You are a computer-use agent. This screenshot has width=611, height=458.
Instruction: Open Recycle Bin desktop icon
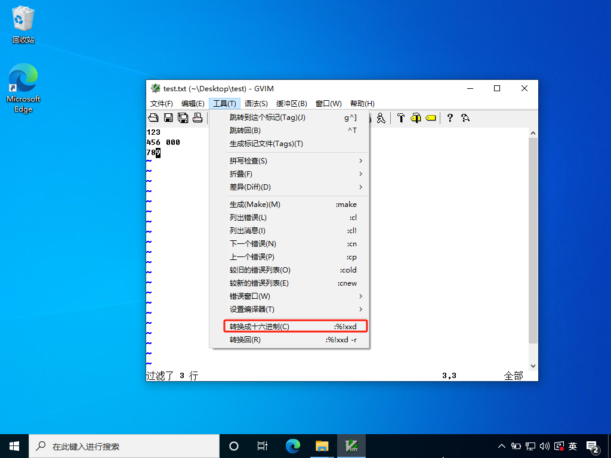(x=23, y=24)
